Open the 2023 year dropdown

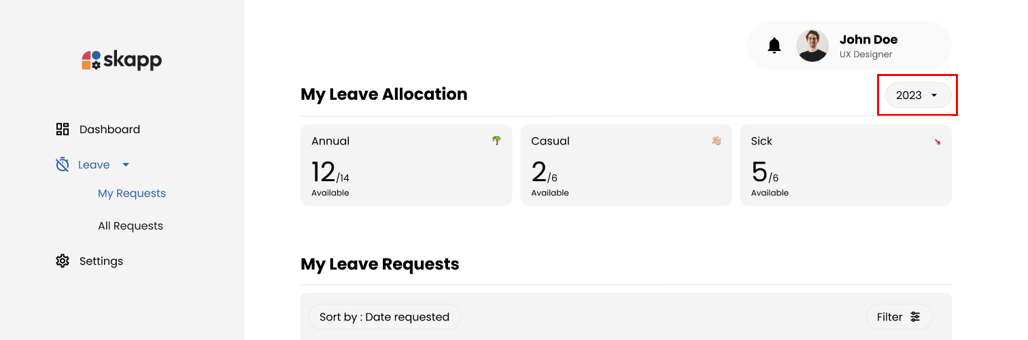[917, 95]
